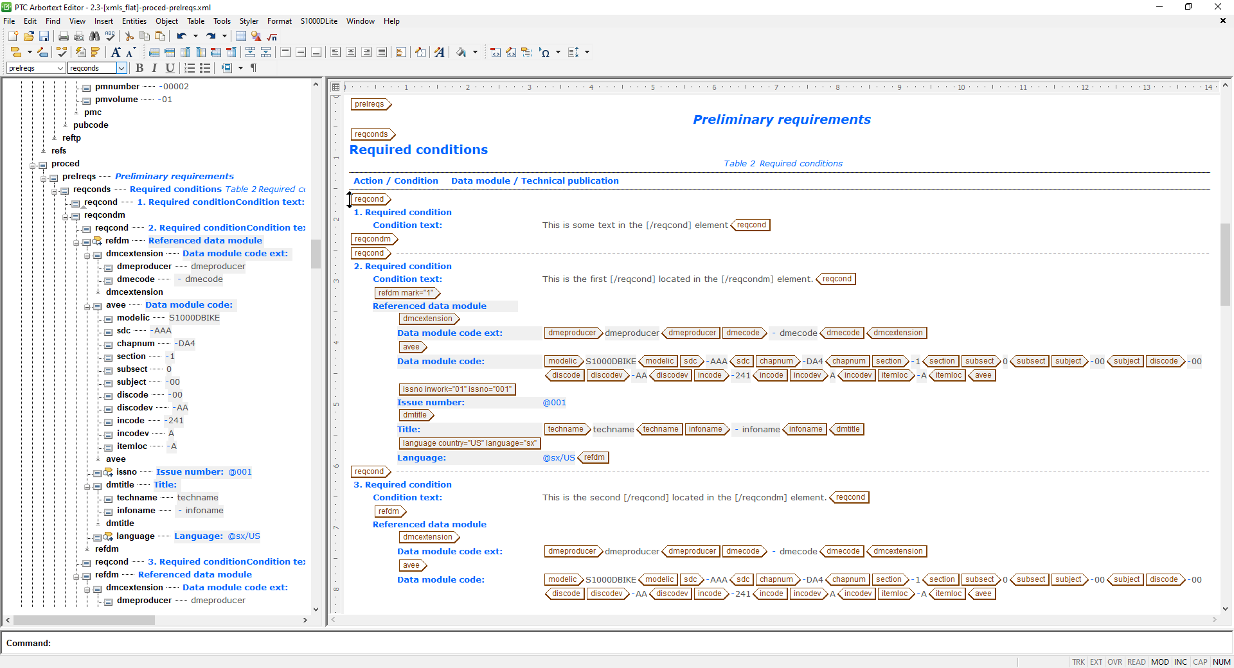Insert a table column with the column icon

tap(184, 53)
